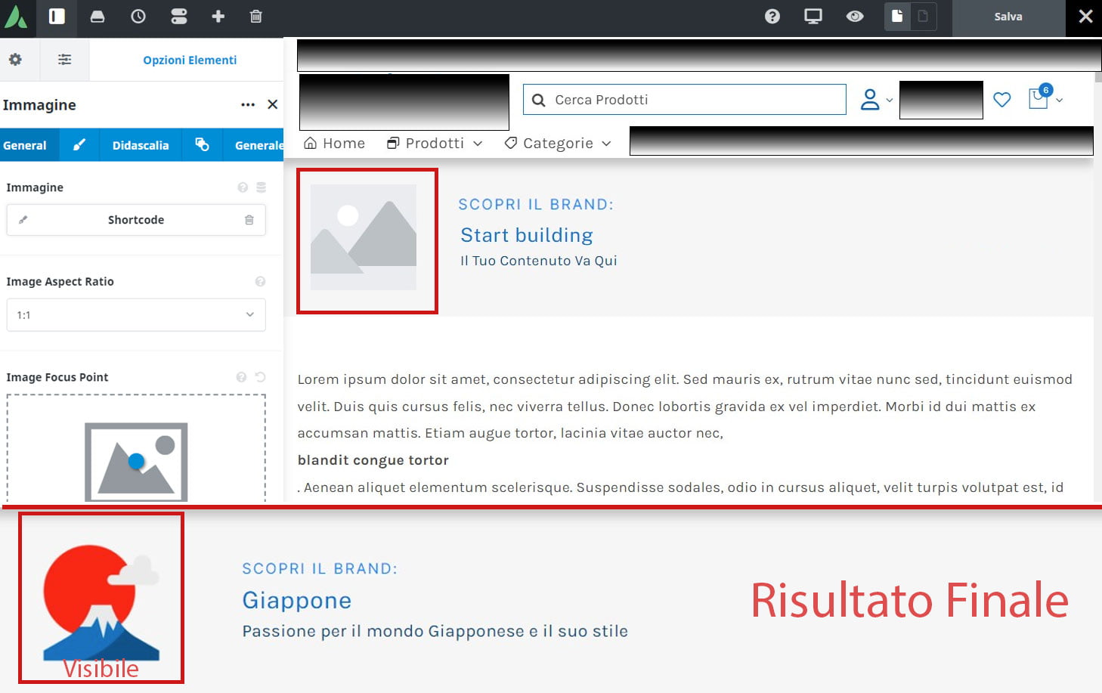The height and width of the screenshot is (693, 1102).
Task: Open the Avada builder library icon
Action: (x=98, y=16)
